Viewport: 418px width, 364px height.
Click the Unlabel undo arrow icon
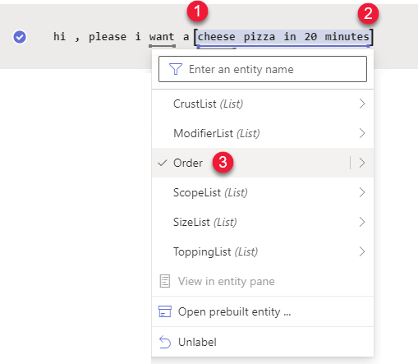[165, 342]
